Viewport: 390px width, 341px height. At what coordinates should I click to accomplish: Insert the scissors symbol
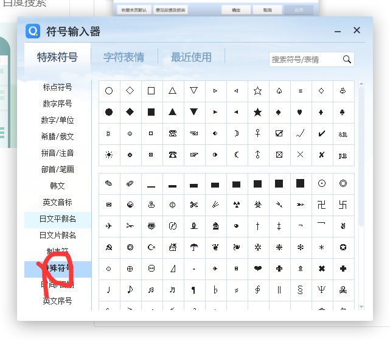193,205
